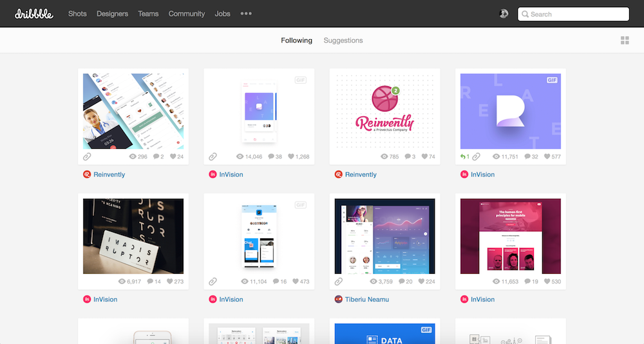
Task: Open the Reinvently logo shot thumbnail
Action: pos(385,111)
